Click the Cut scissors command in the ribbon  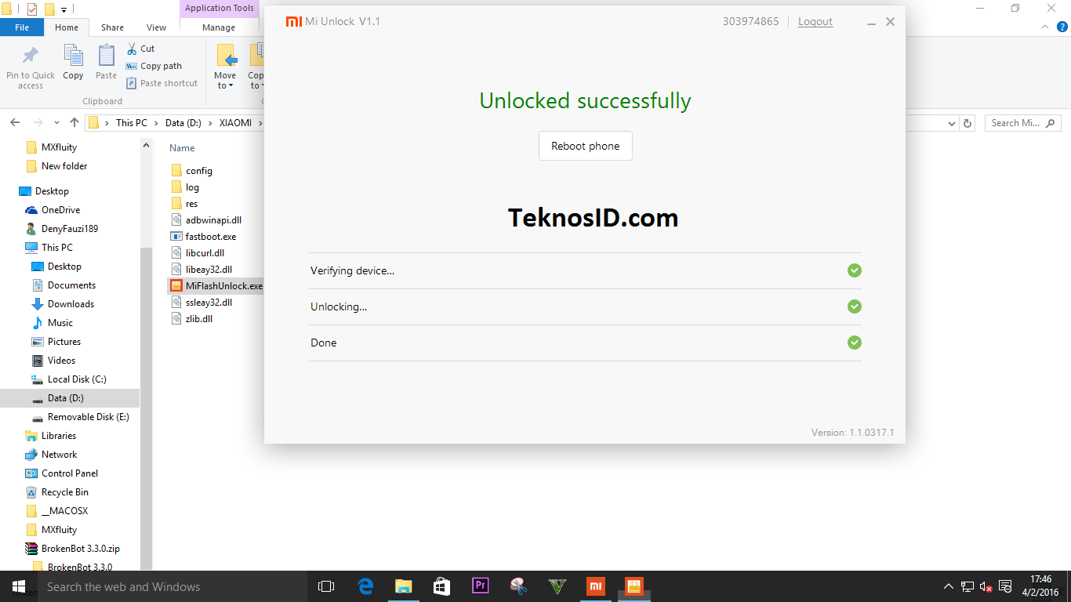[141, 49]
